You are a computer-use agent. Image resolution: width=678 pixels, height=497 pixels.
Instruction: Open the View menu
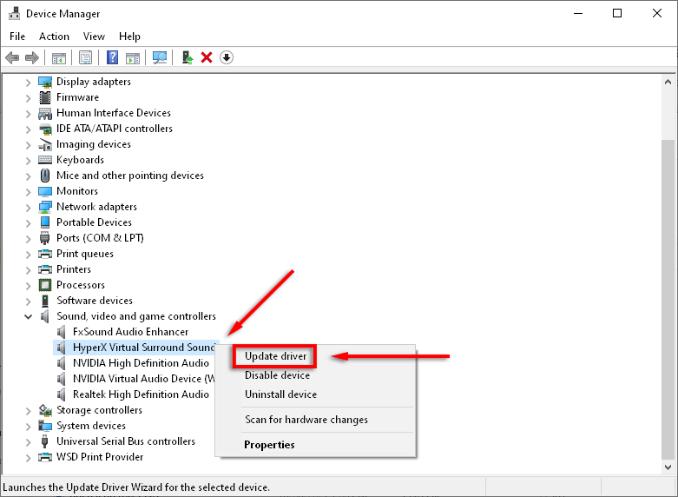[94, 36]
